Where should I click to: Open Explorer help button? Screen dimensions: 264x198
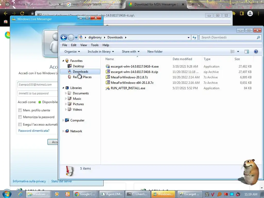(x=256, y=52)
